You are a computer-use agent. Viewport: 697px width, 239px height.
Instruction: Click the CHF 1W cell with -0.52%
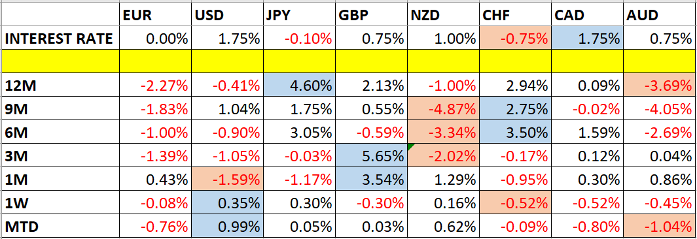tap(515, 204)
